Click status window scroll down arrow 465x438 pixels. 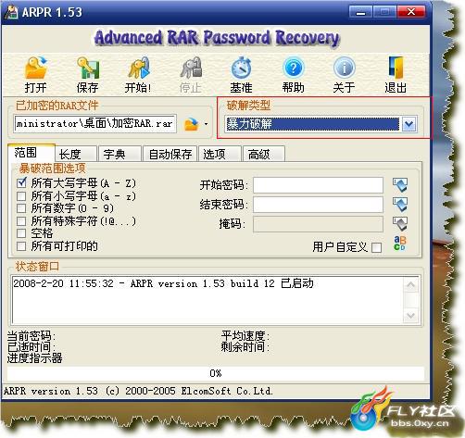click(x=410, y=316)
